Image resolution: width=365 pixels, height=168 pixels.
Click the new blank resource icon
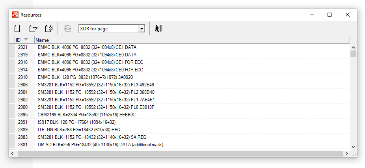[x=17, y=28]
